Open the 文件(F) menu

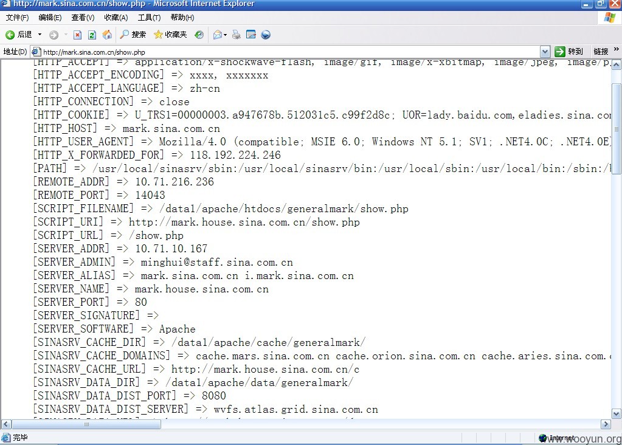(18, 18)
